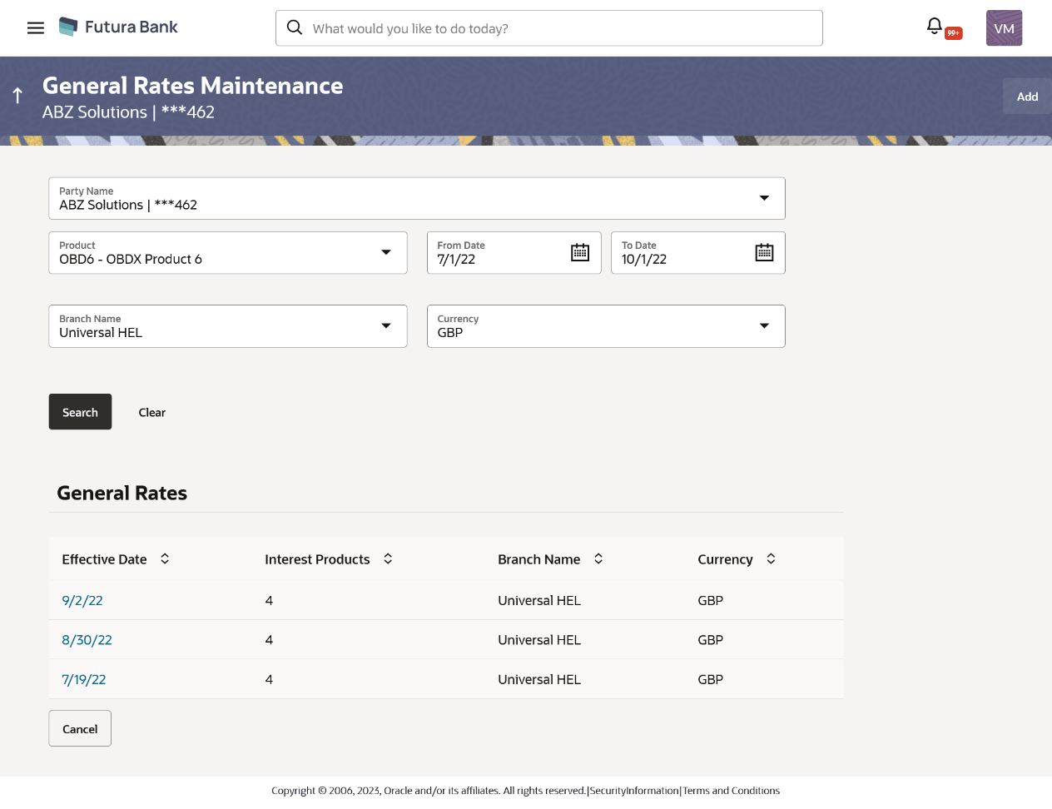The height and width of the screenshot is (809, 1052).
Task: Sort table by Interest Products
Action: click(x=388, y=559)
